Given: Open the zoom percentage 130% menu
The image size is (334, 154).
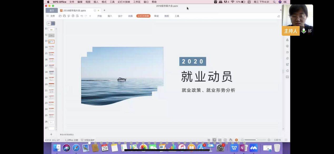Looking at the screenshot, I should pyautogui.click(x=277, y=140).
